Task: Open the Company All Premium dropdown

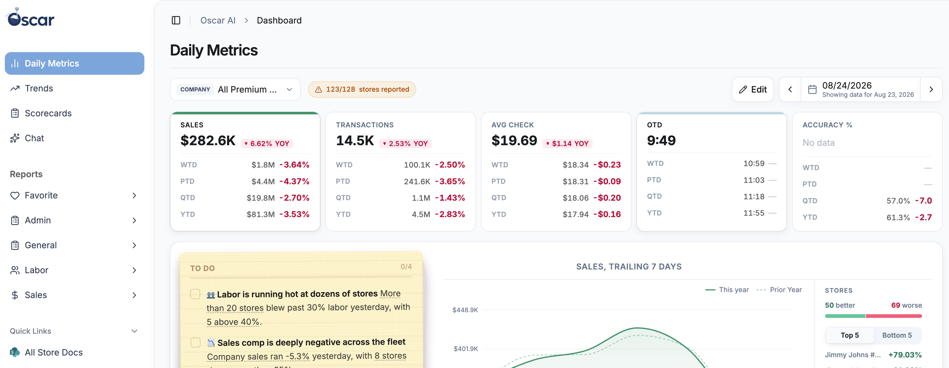Action: pyautogui.click(x=235, y=89)
